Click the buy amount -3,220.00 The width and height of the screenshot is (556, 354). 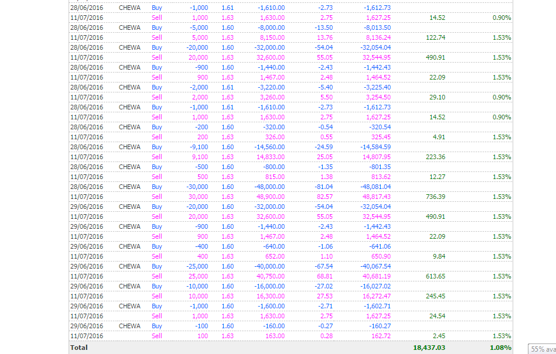[x=271, y=87]
